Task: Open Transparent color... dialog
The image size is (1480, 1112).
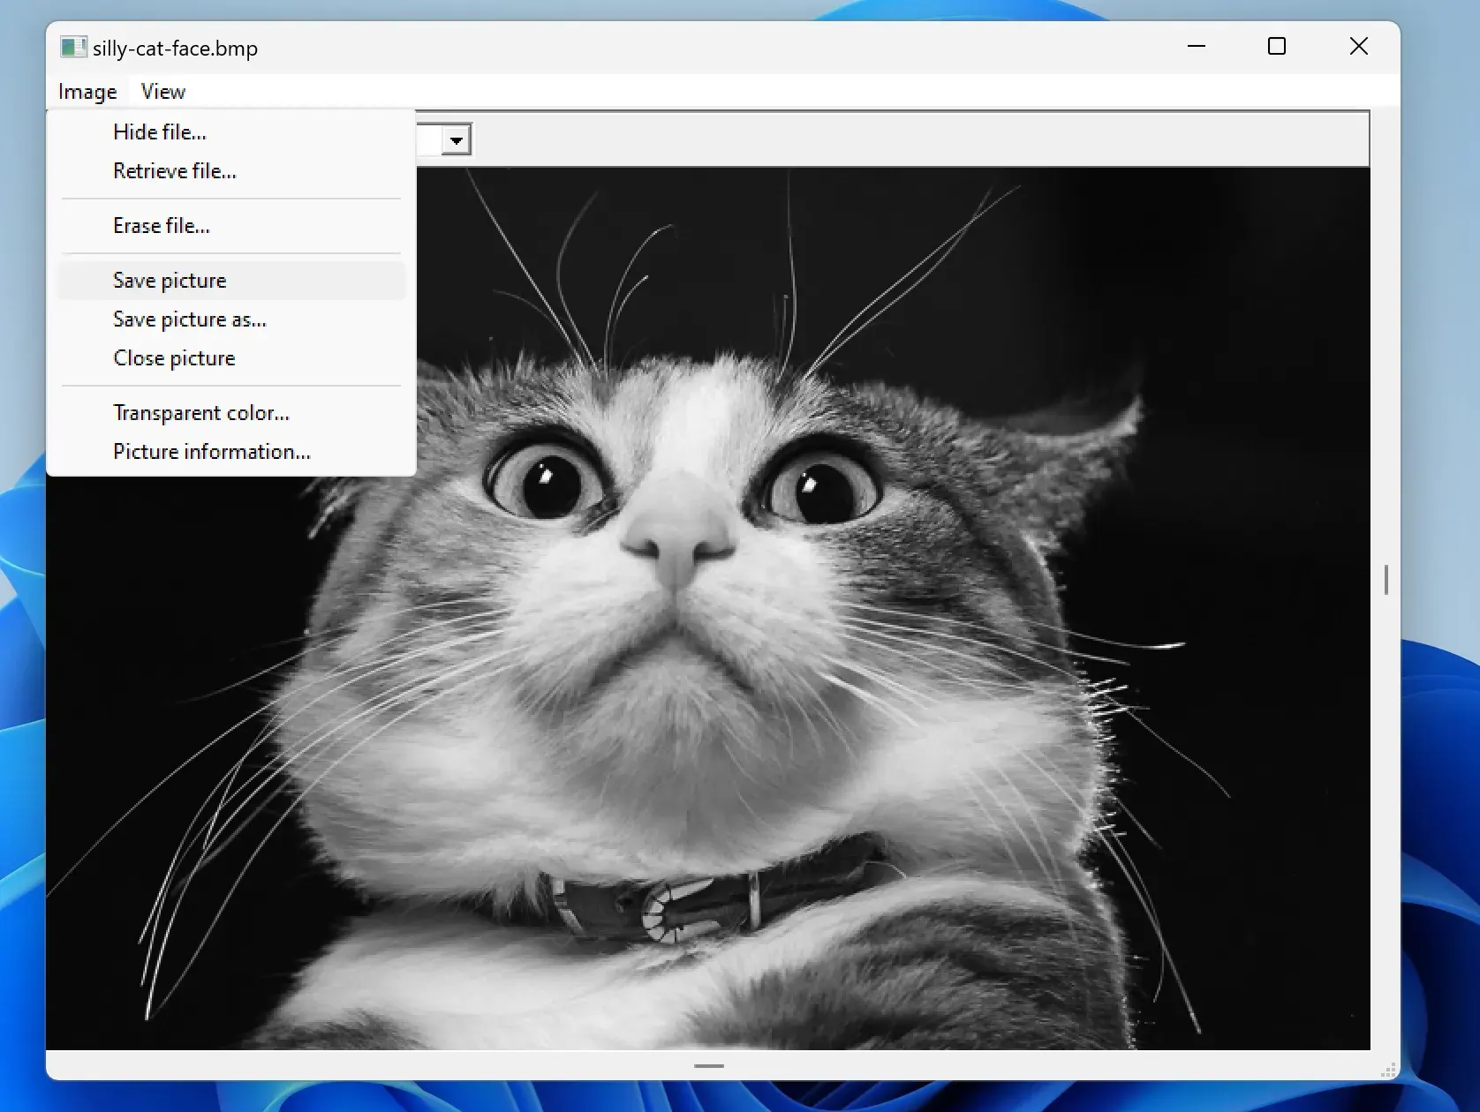Action: 231,413
